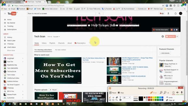188x106 pixels.
Task: Open the YouTube hamburger guide menu
Action: coord(5,14)
